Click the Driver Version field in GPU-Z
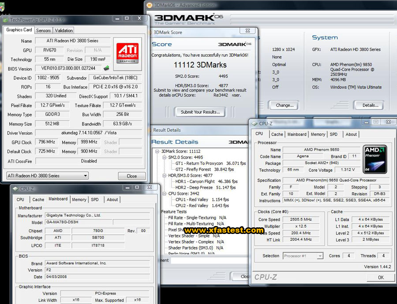Viewport: 397px width, 304px height. click(x=89, y=133)
